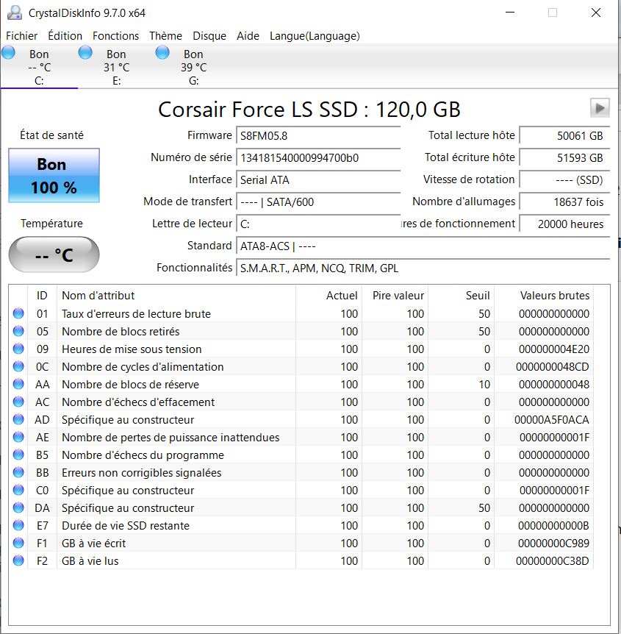Close the CrystalDiskInfo window
This screenshot has height=634, width=621.
click(595, 13)
